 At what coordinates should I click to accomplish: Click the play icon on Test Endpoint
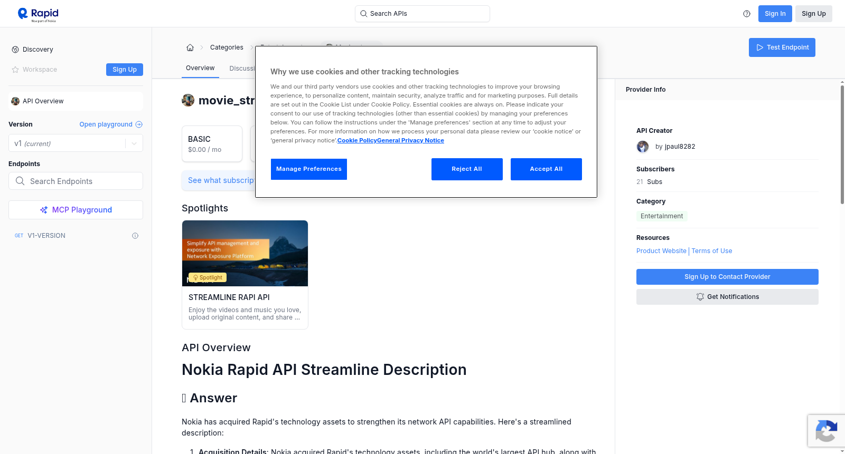click(x=760, y=47)
